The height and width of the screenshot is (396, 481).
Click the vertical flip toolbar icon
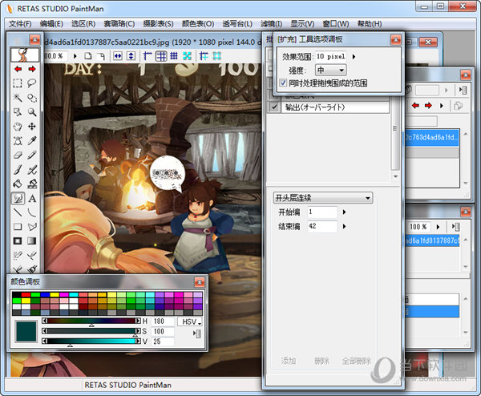coord(131,56)
